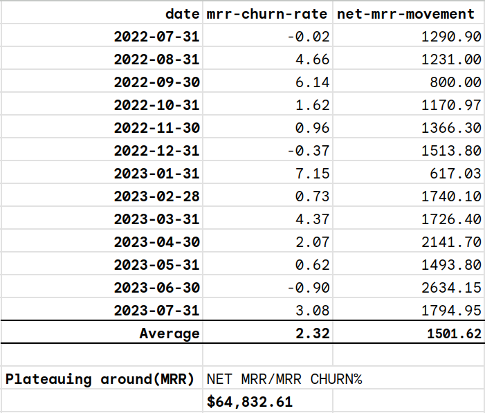Click the 2023-04-30 date cell

[x=102, y=241]
